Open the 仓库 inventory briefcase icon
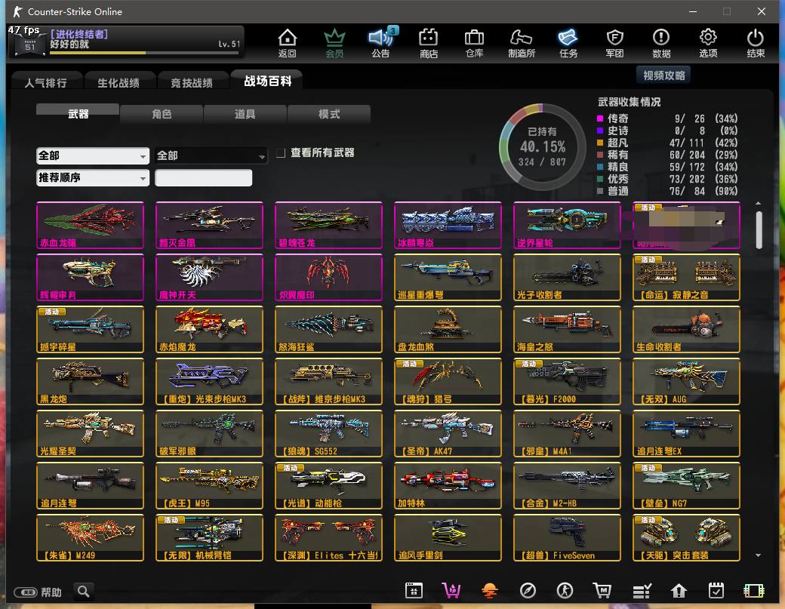This screenshot has width=785, height=609. click(474, 42)
